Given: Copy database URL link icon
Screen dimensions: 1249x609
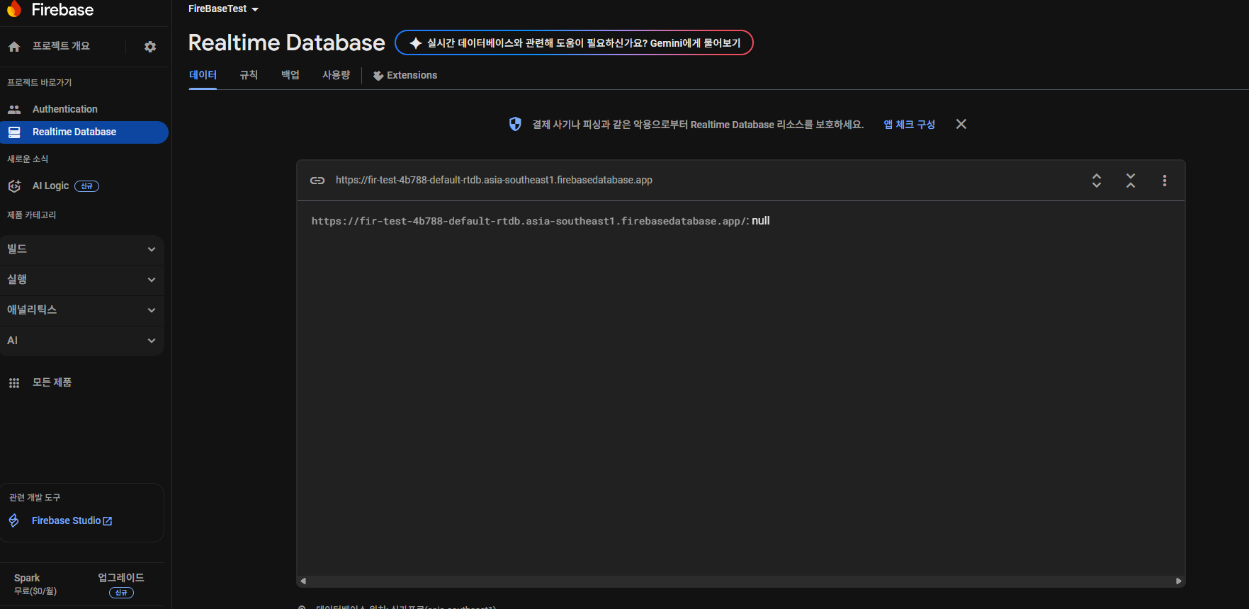Looking at the screenshot, I should [x=317, y=181].
